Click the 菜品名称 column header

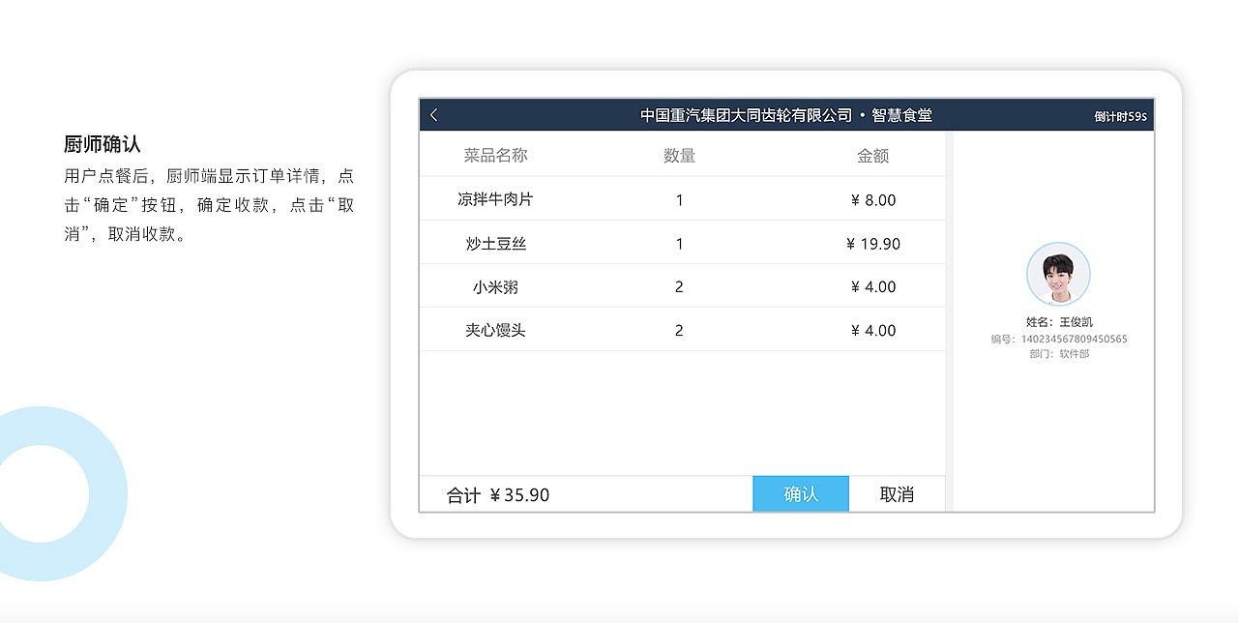tap(495, 156)
